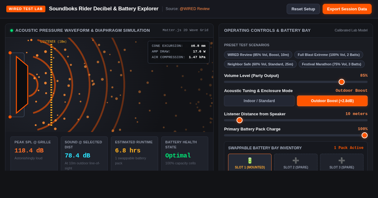
Task: Click the dashed Listener (10m) marker line
Action: coord(51,85)
